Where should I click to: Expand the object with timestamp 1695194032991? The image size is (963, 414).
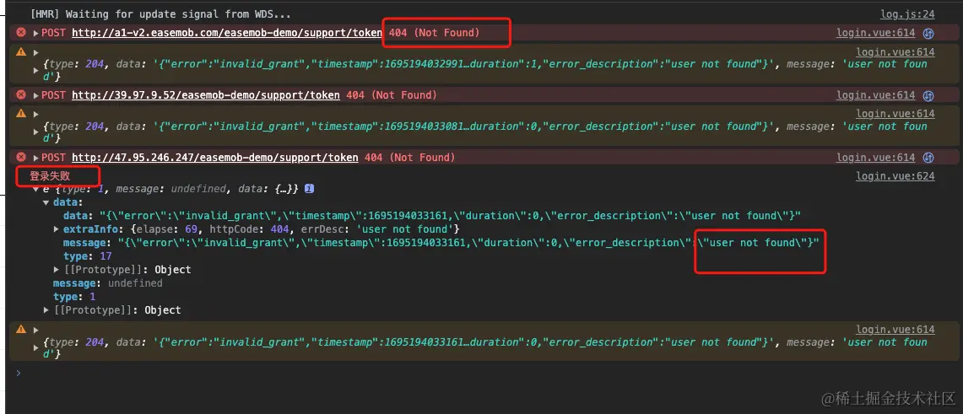pyautogui.click(x=35, y=71)
